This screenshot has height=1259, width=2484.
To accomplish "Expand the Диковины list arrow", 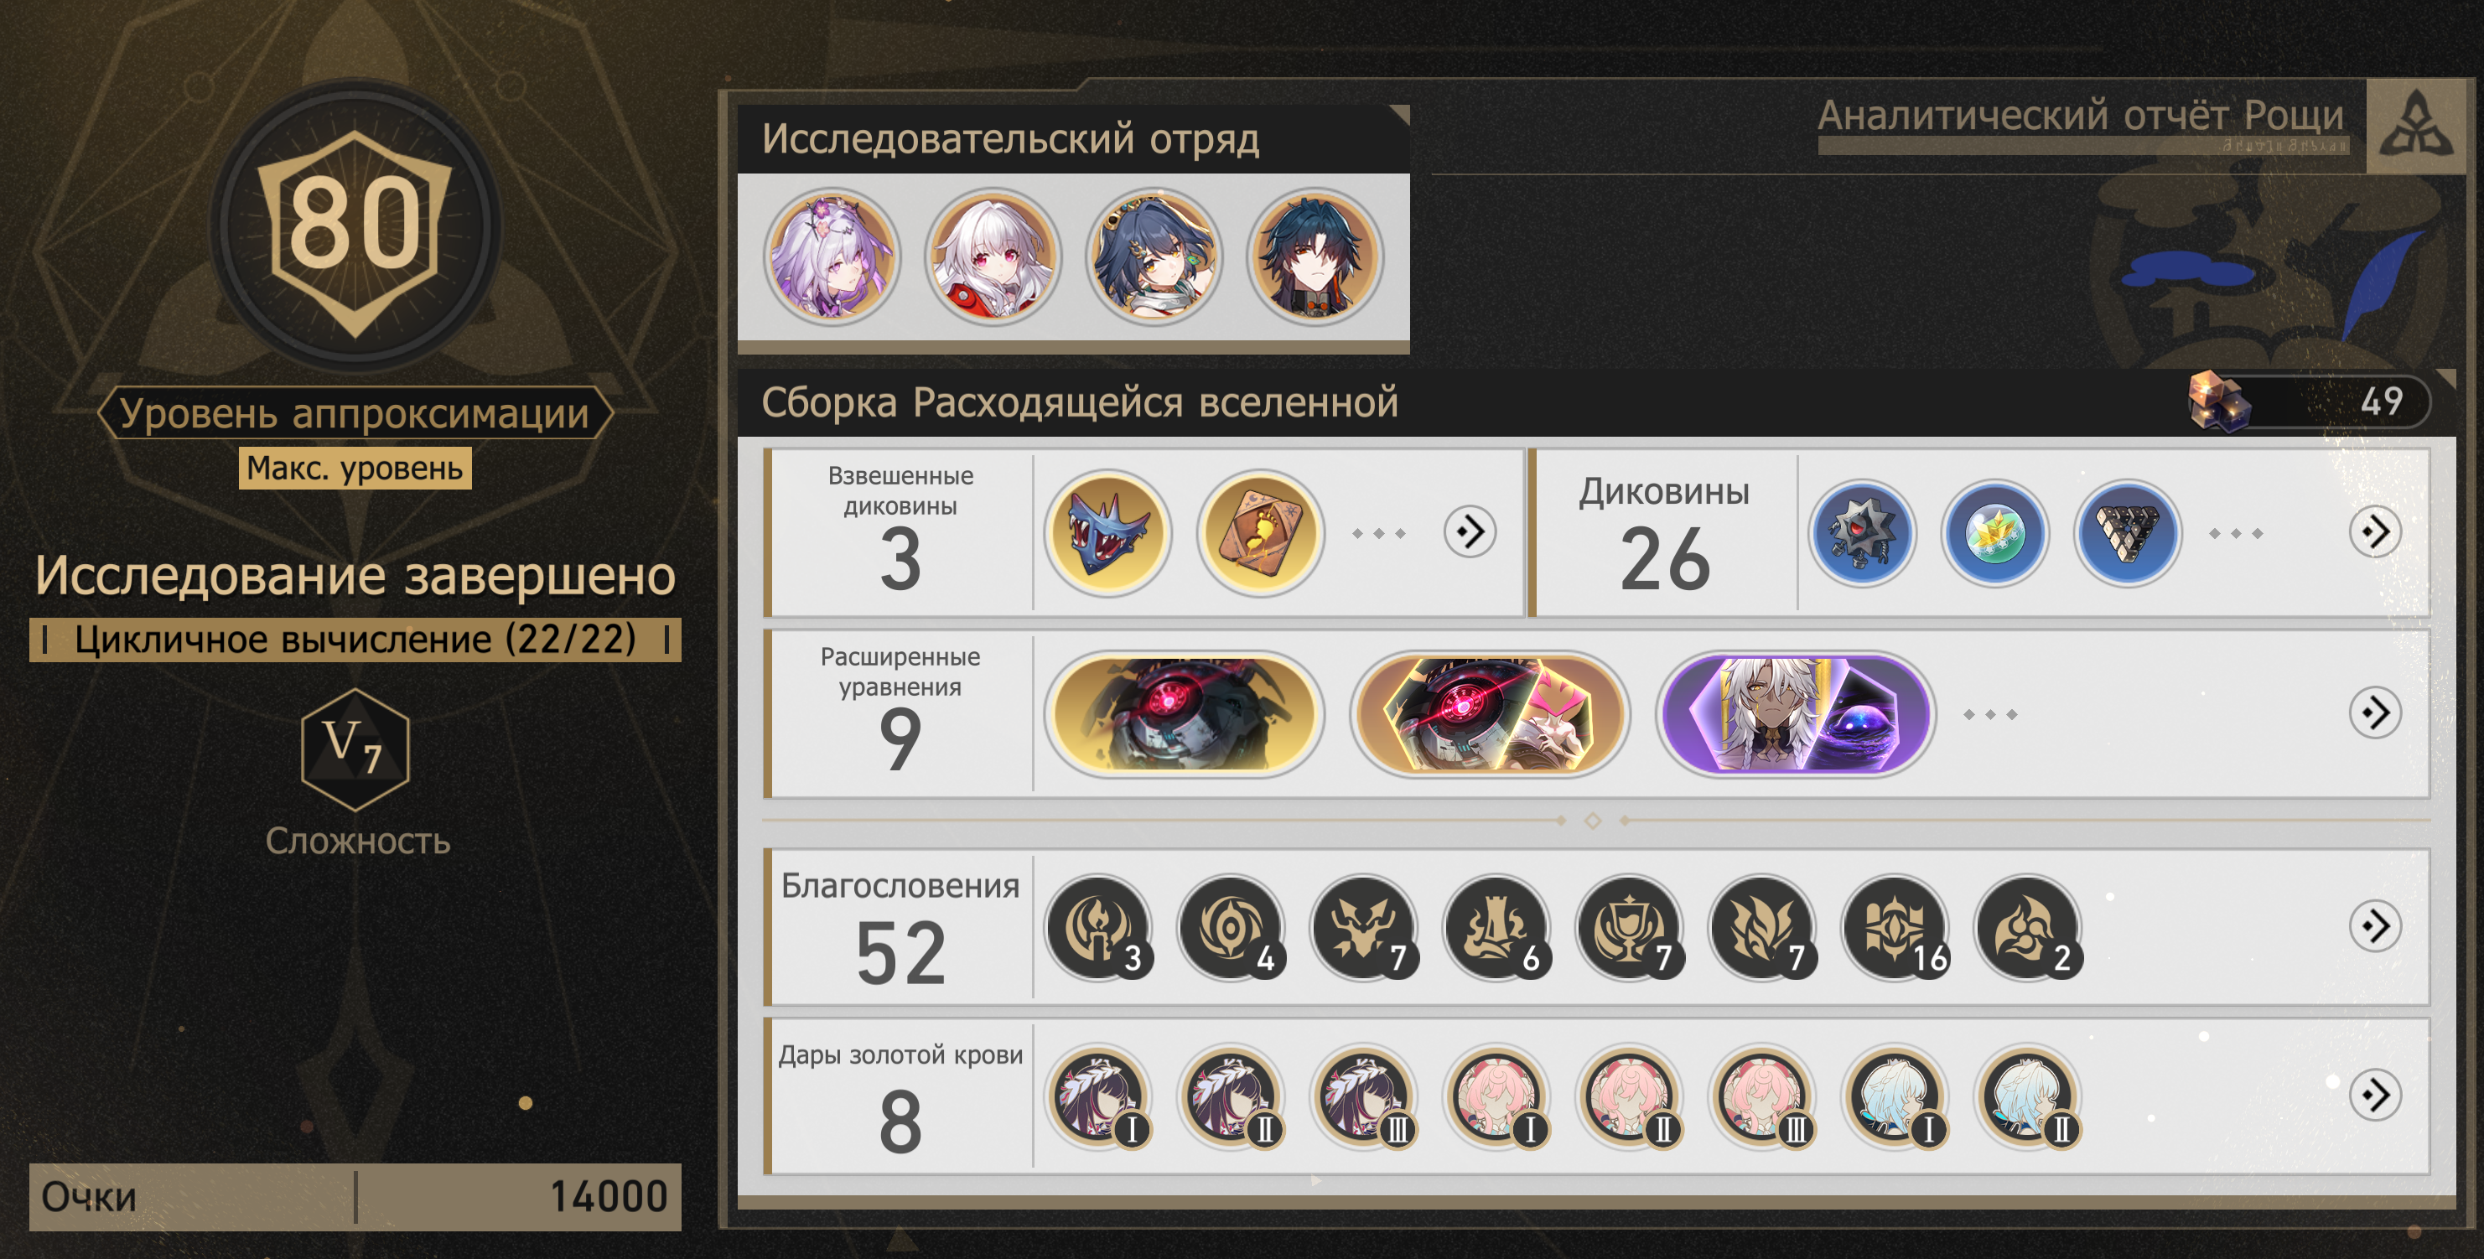I will pos(2375,531).
